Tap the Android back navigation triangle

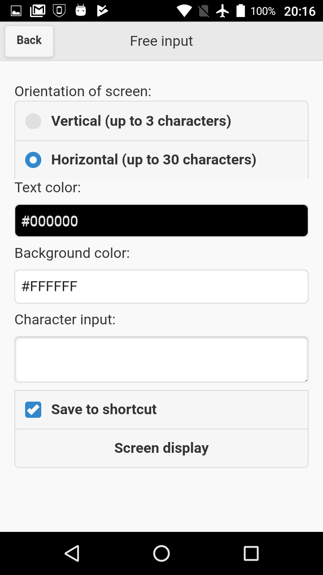coord(72,553)
